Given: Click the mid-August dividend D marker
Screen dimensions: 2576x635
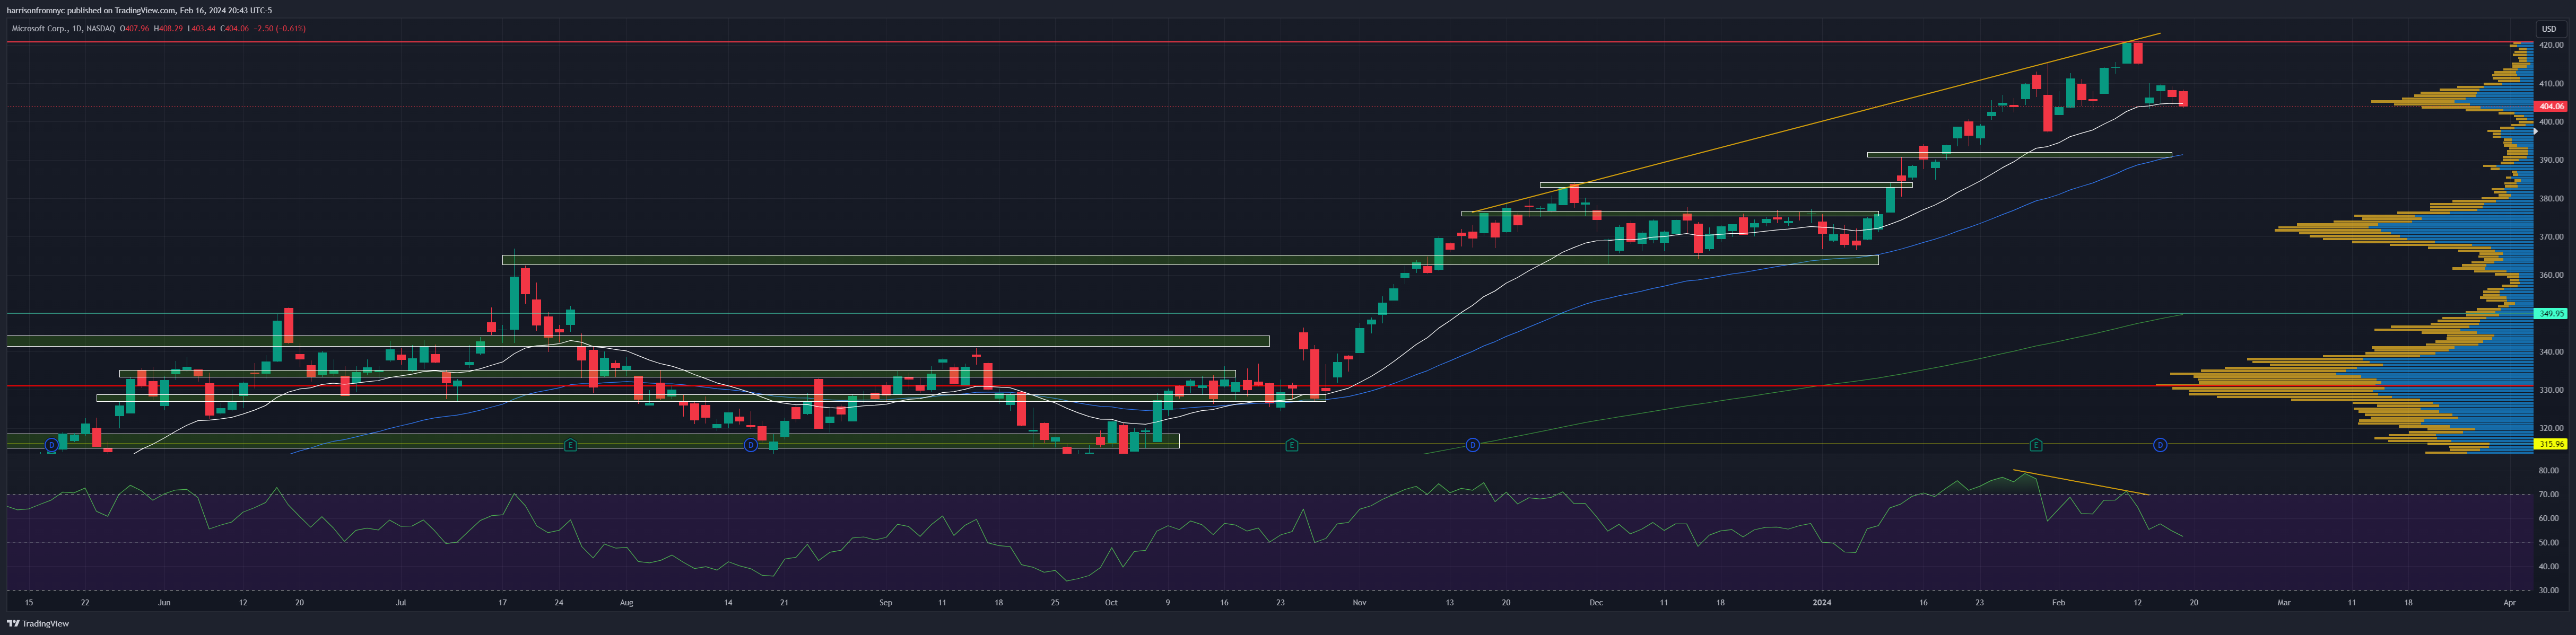Looking at the screenshot, I should (751, 444).
